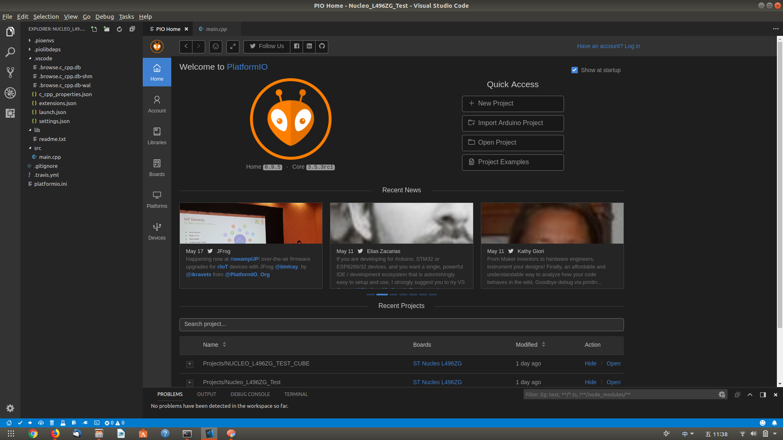The height and width of the screenshot is (440, 783).
Task: Click the GitHub icon in PIO toolbar
Action: point(322,46)
